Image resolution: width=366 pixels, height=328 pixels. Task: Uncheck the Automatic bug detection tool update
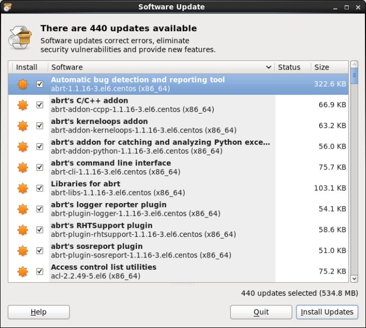[40, 84]
